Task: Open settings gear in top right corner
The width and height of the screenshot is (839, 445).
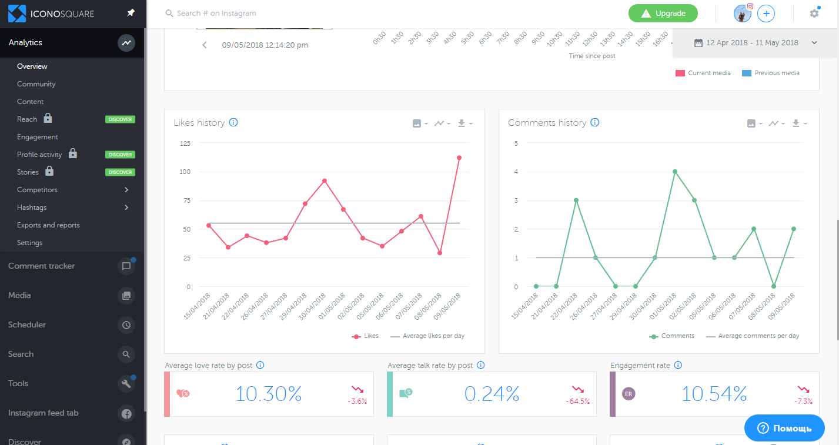Action: [x=814, y=13]
